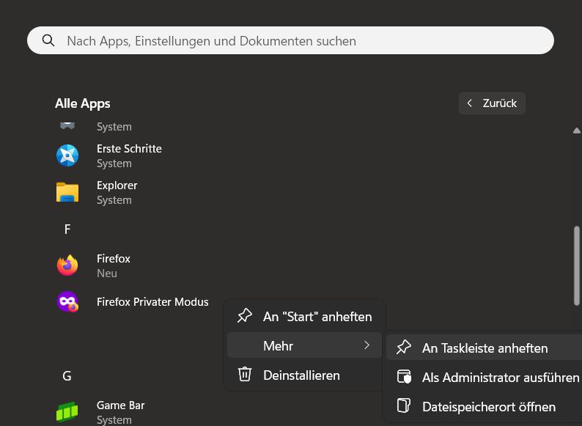The width and height of the screenshot is (582, 426).
Task: Select letter header G in app list
Action: coord(67,376)
